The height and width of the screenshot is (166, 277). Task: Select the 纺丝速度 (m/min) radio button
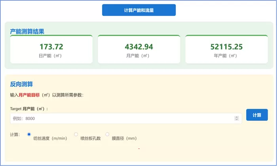point(29,134)
